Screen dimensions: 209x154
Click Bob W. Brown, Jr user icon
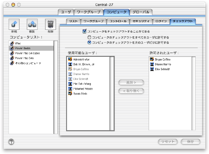pos(70,64)
